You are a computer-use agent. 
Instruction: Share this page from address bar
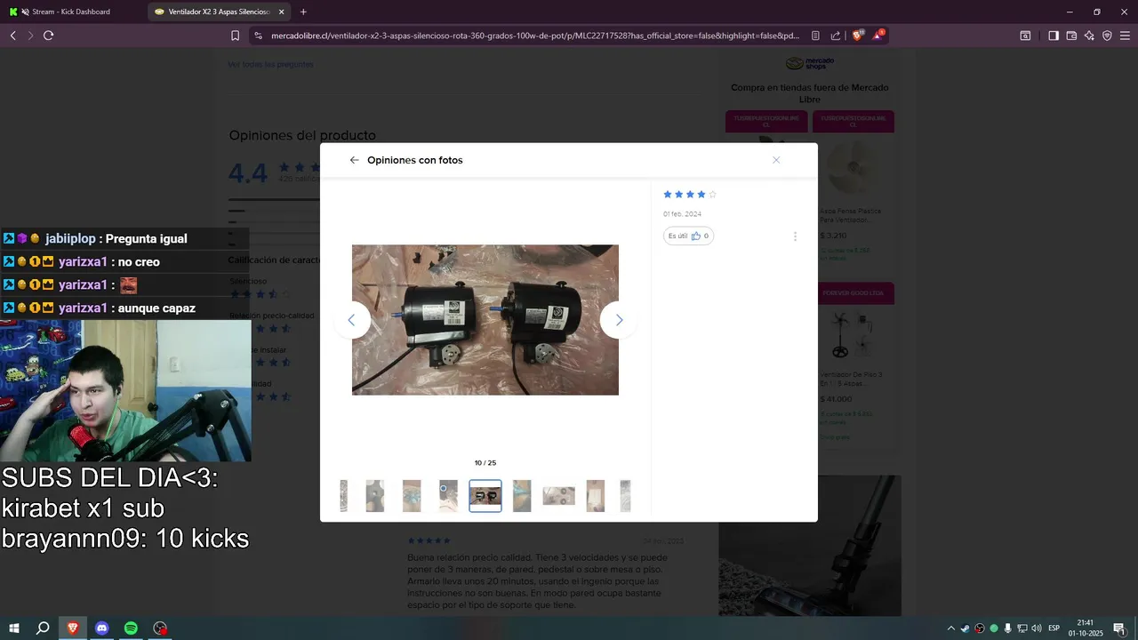coord(836,36)
